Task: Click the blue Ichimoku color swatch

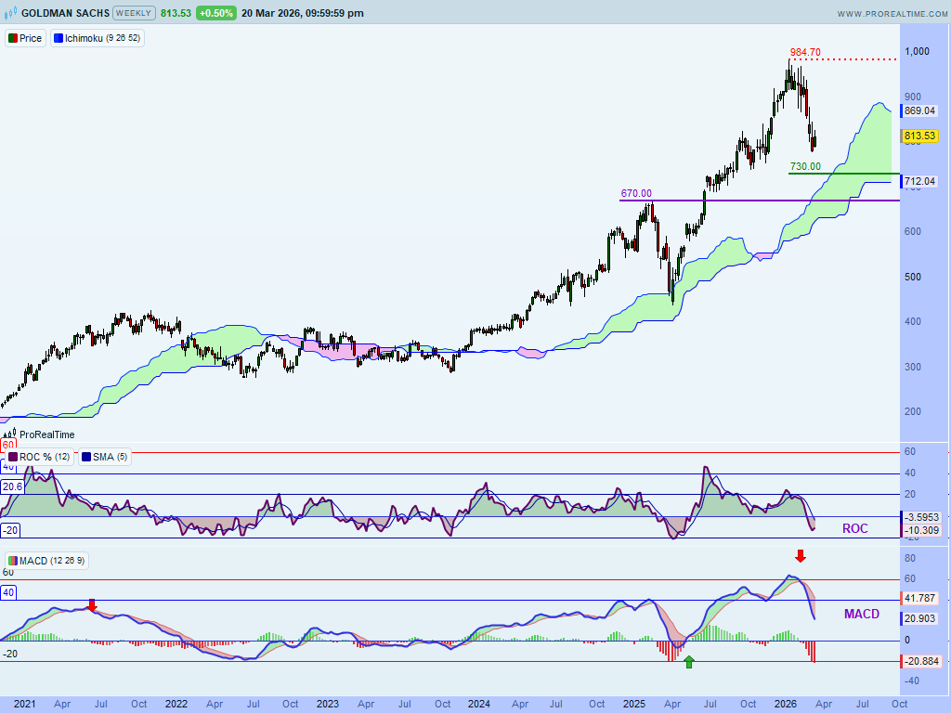Action: click(59, 38)
